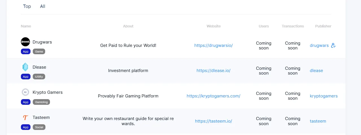Click the Utility tag under Dlease
This screenshot has width=361, height=135.
39,77
